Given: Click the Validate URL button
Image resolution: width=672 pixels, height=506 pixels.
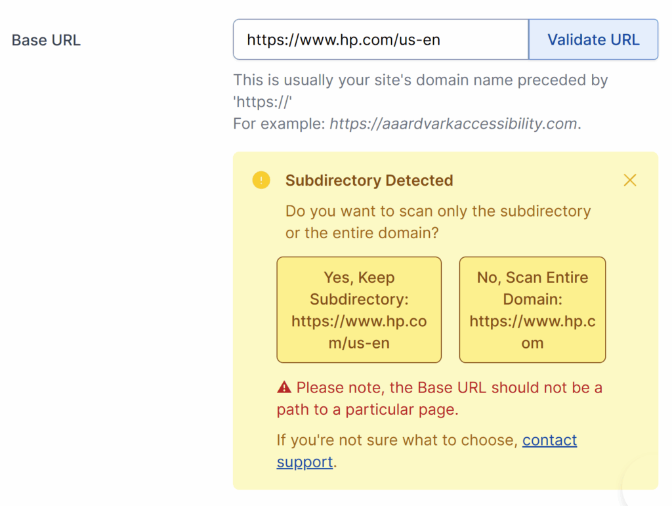Looking at the screenshot, I should [x=593, y=39].
